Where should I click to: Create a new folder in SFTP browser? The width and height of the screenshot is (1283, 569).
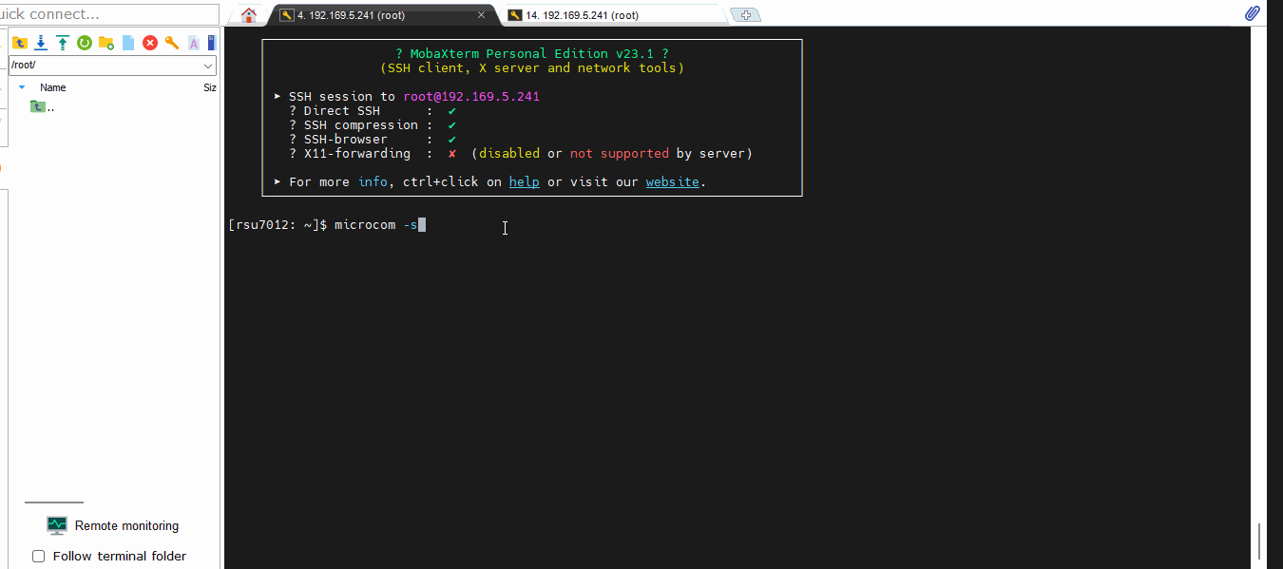106,43
